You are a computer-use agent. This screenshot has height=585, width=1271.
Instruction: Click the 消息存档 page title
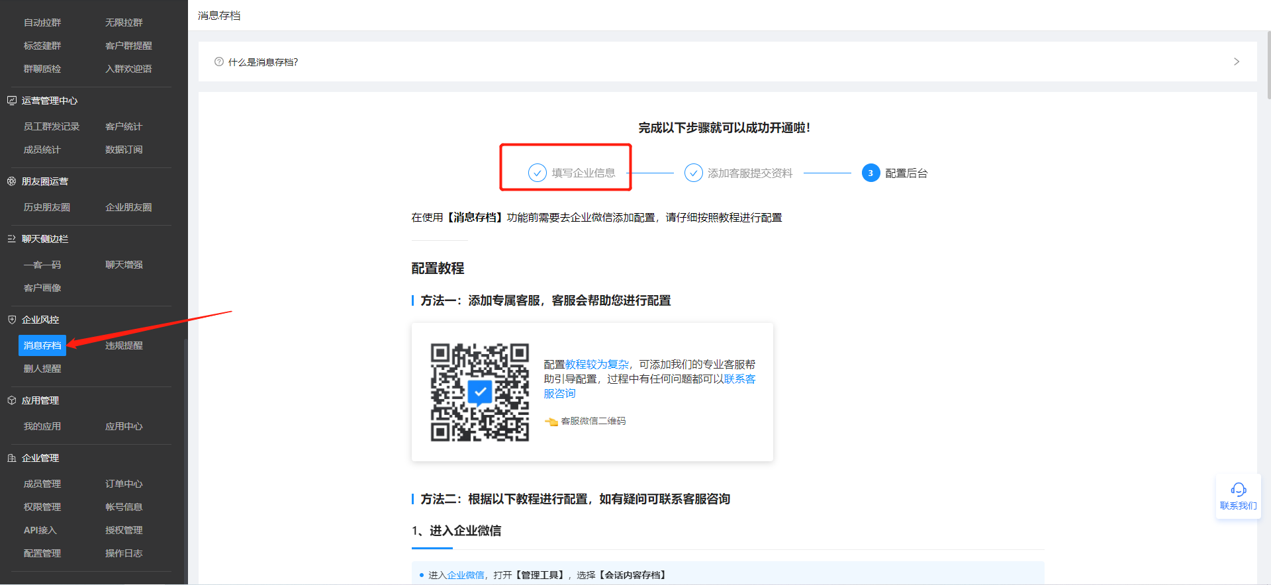tap(219, 15)
